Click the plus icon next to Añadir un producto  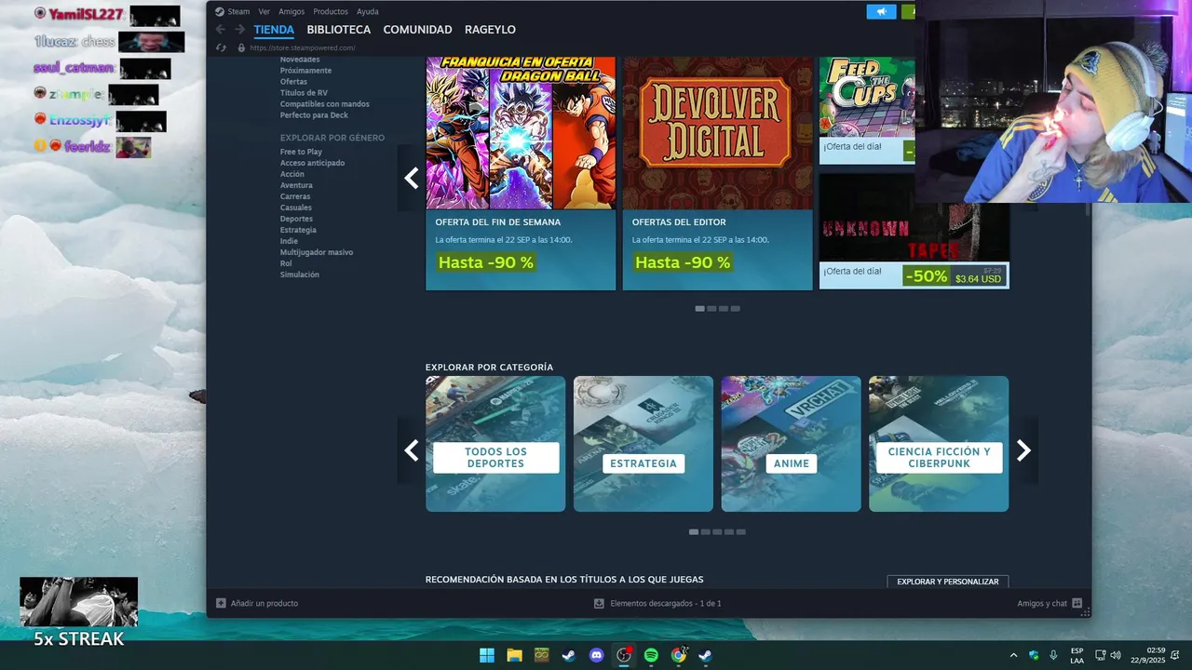coord(221,603)
